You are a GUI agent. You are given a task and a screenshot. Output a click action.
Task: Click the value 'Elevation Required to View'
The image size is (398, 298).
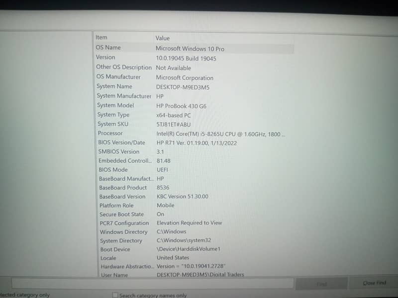click(x=190, y=223)
